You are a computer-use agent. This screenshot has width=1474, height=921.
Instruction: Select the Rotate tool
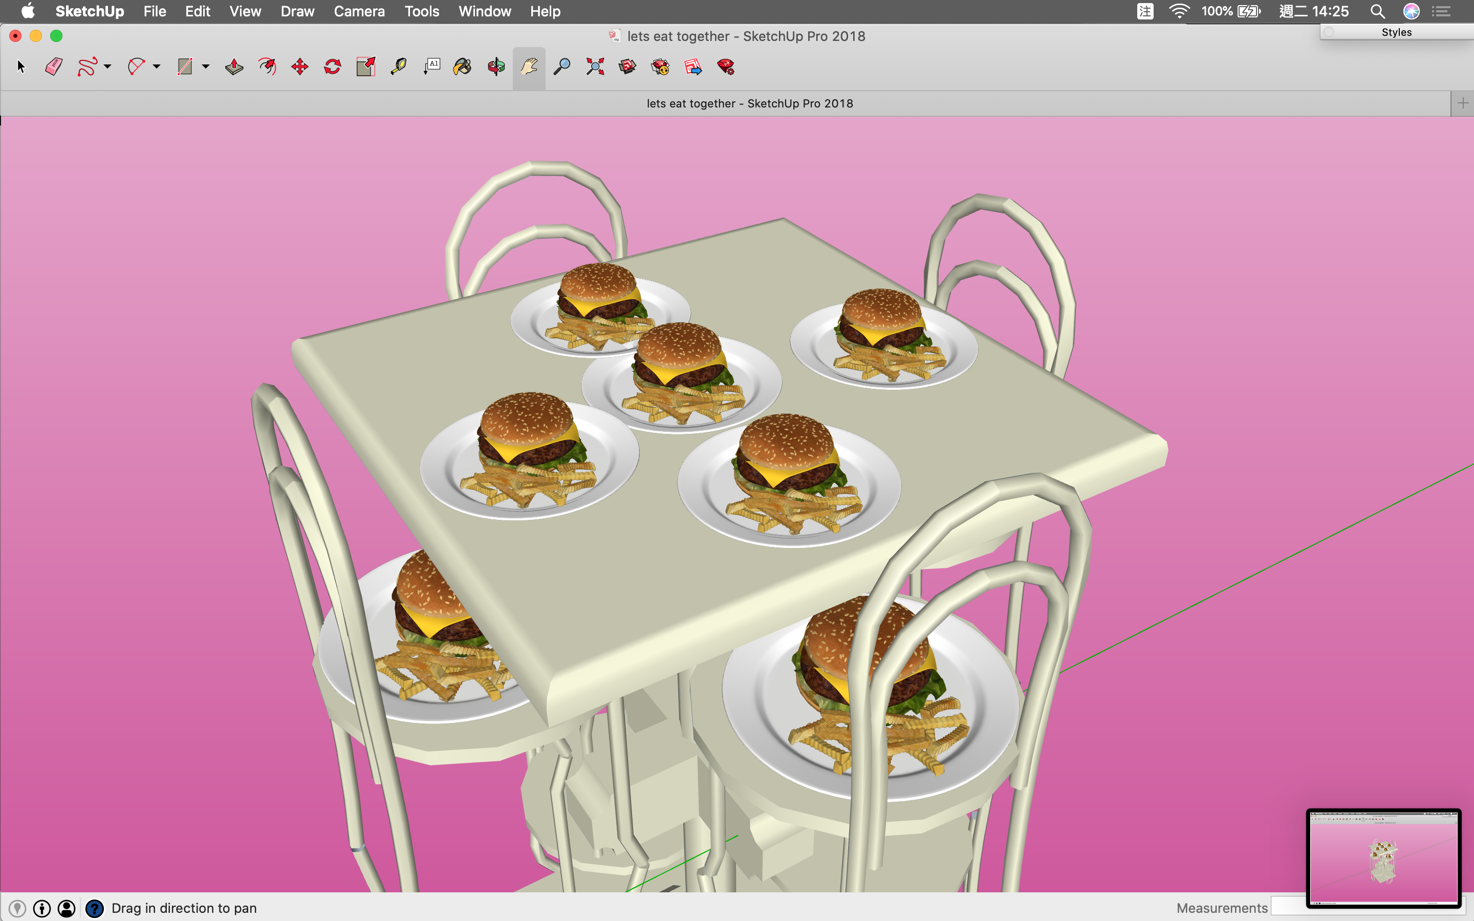(x=333, y=67)
